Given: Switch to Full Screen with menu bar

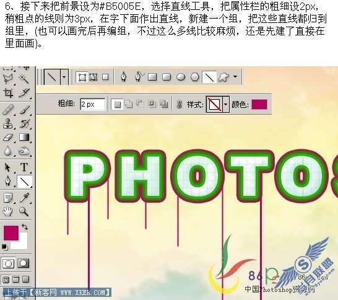Looking at the screenshot, I should pyautogui.click(x=15, y=280).
